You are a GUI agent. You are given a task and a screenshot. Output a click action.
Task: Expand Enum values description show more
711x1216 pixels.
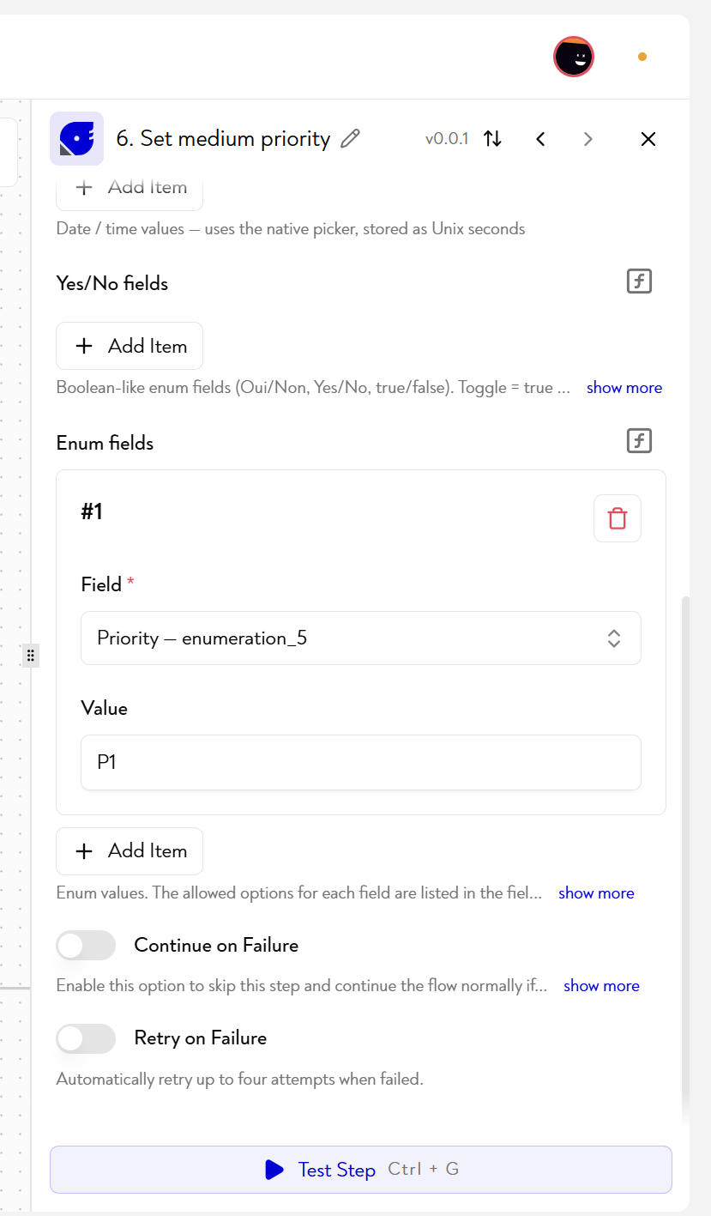596,893
